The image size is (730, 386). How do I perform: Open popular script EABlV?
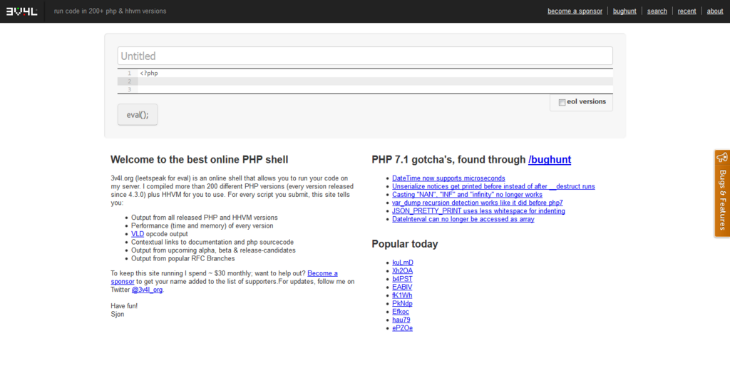tap(402, 287)
